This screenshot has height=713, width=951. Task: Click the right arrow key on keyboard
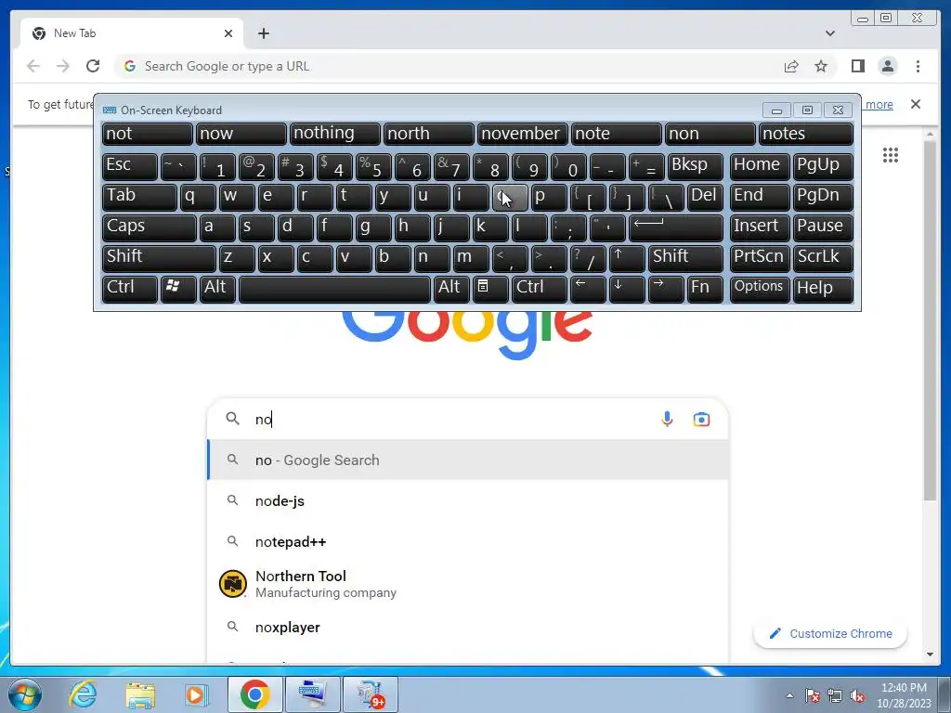click(x=665, y=289)
